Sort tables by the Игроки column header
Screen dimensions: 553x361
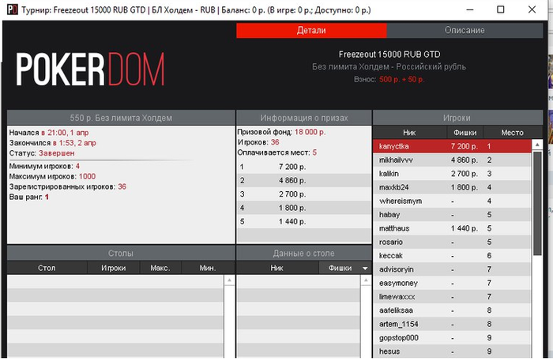113,268
